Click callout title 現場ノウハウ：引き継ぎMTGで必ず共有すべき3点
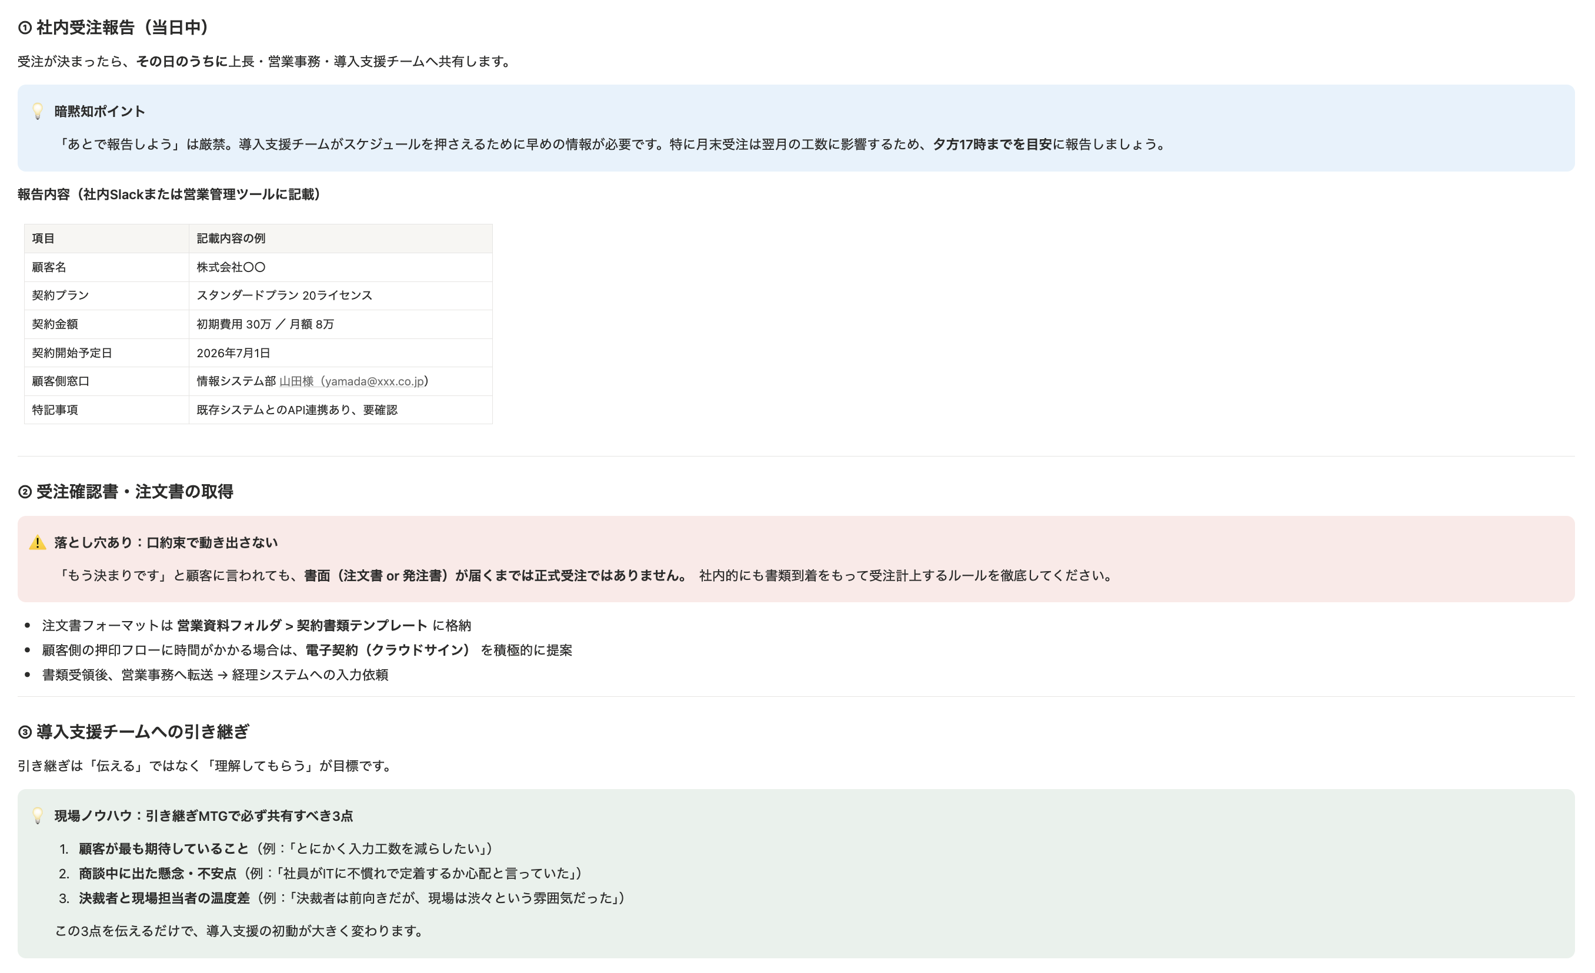This screenshot has height=973, width=1595. 204,816
